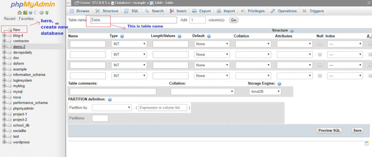
Task: Open the Operations tab
Action: (284, 11)
